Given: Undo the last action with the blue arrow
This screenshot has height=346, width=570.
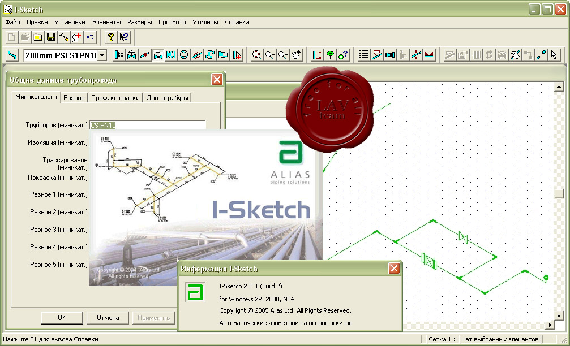Looking at the screenshot, I should point(90,37).
